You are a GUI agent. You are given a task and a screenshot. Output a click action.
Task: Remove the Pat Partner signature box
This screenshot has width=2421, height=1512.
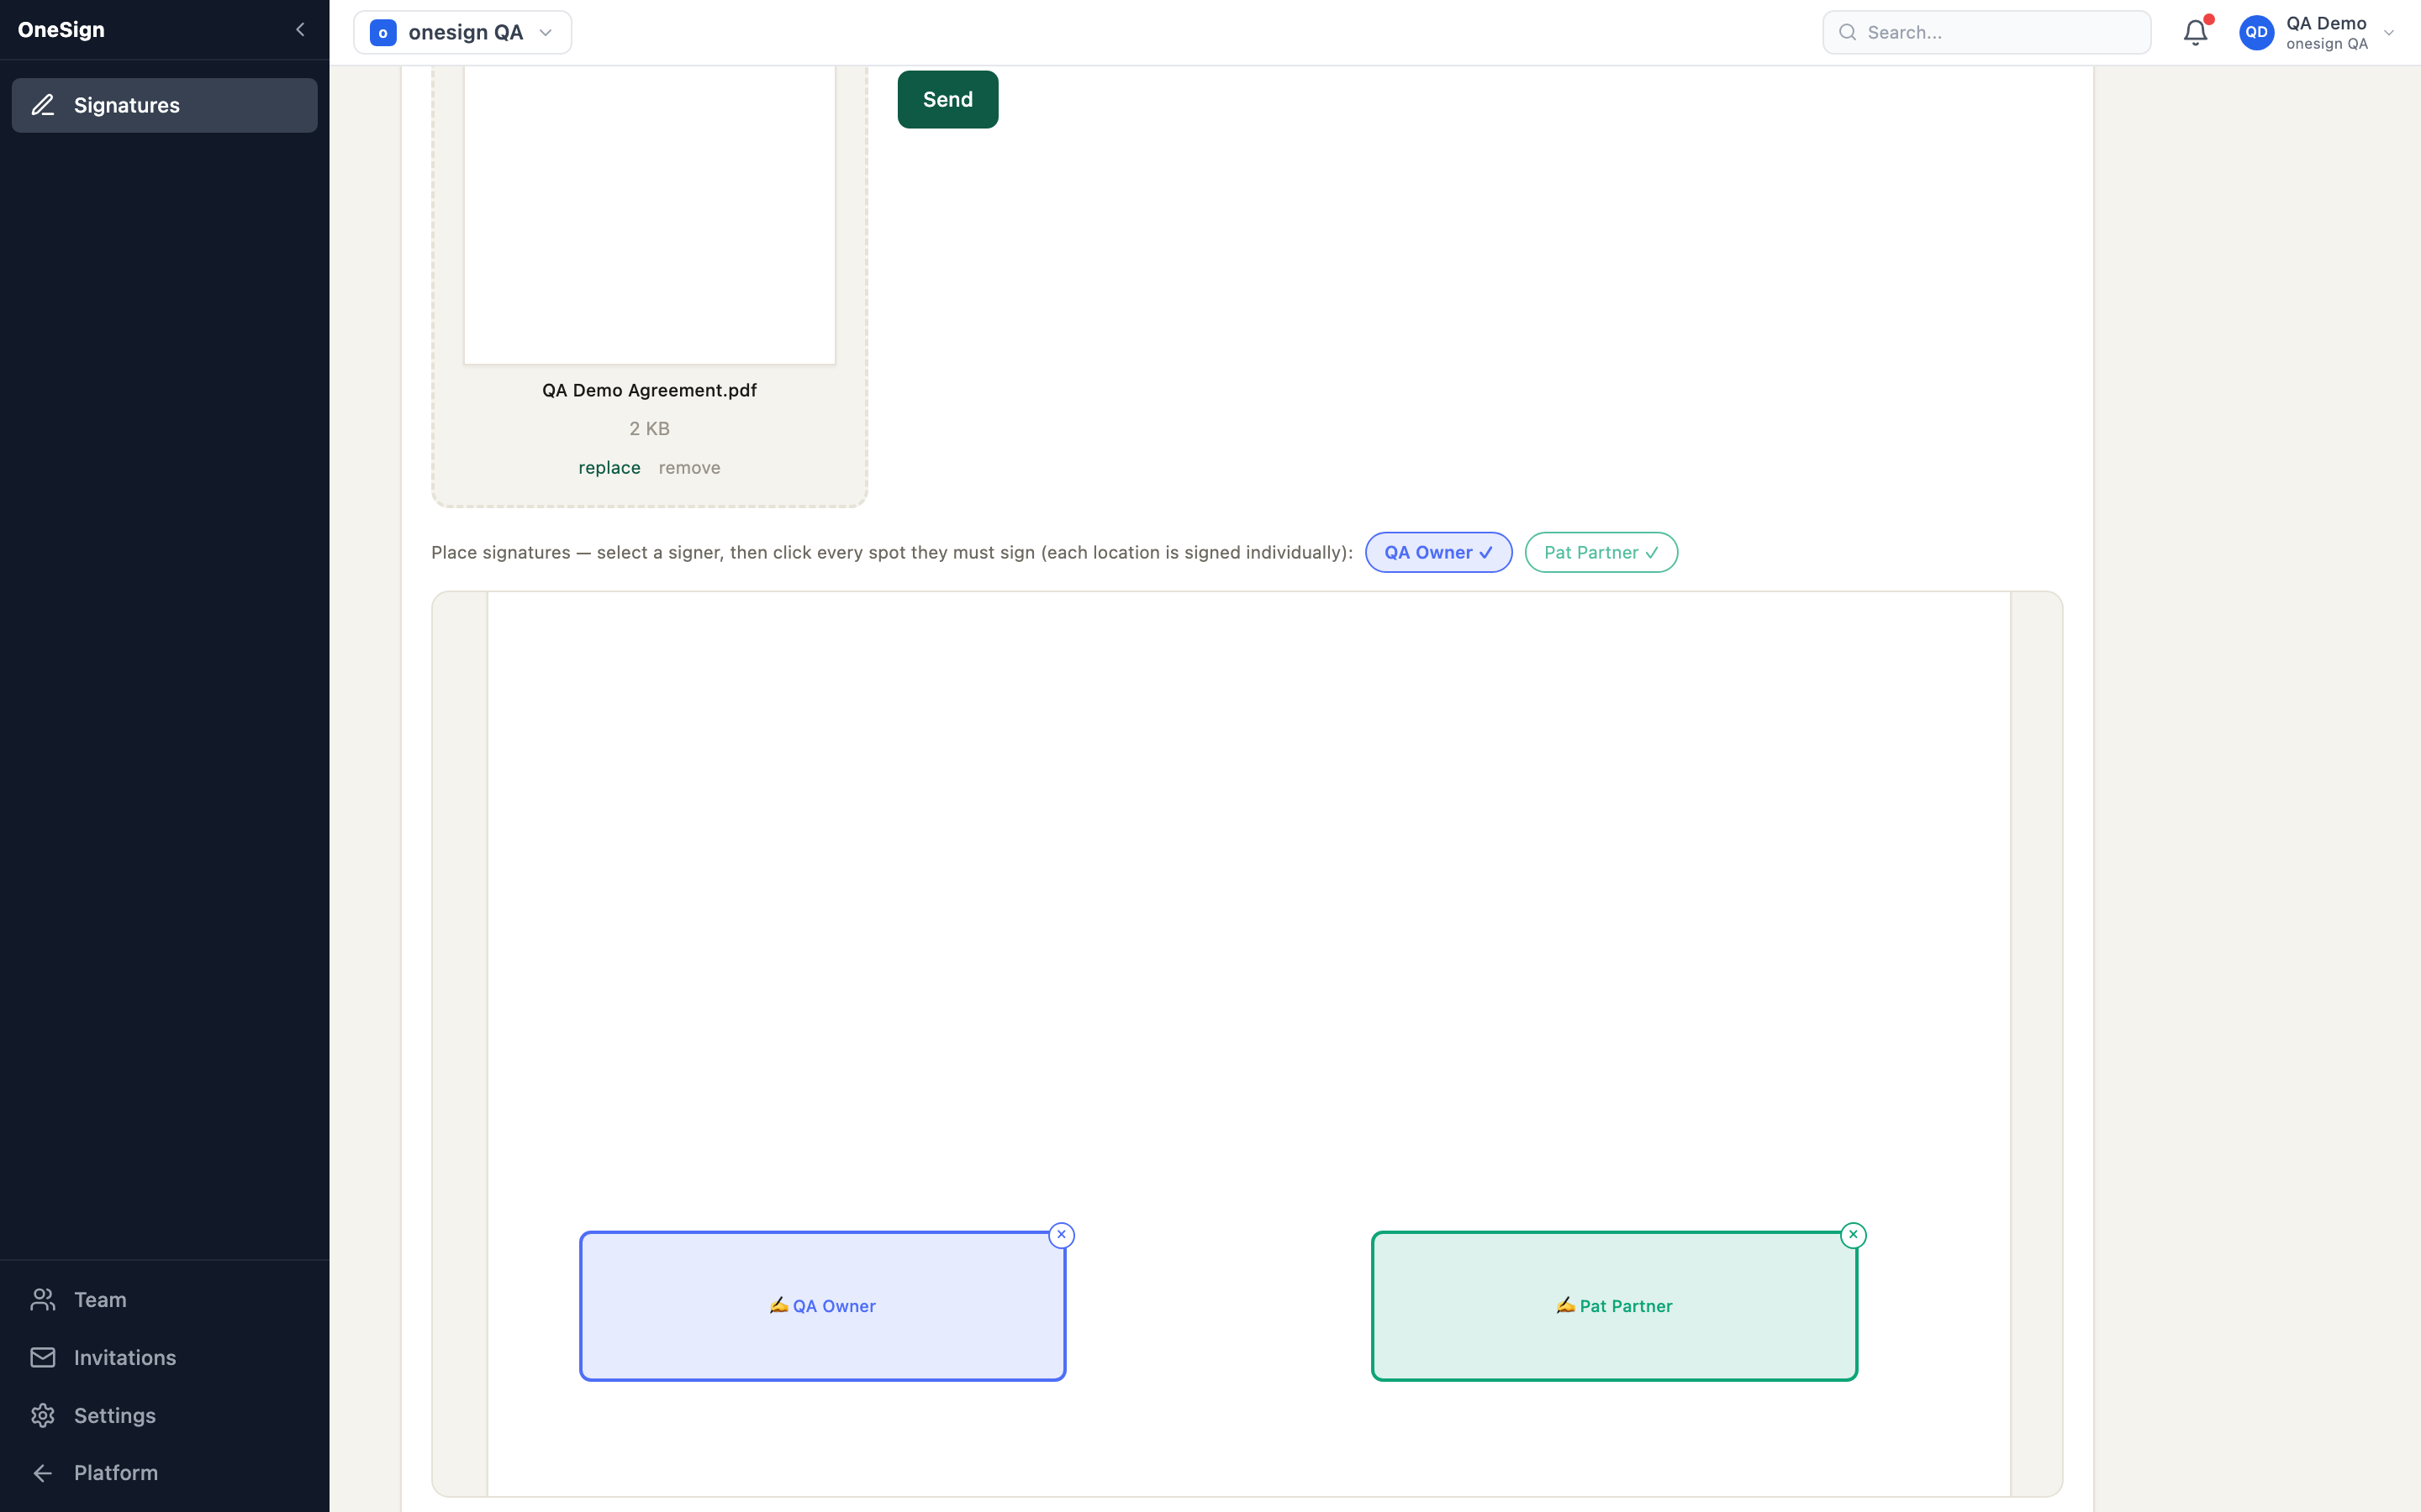(x=1853, y=1235)
